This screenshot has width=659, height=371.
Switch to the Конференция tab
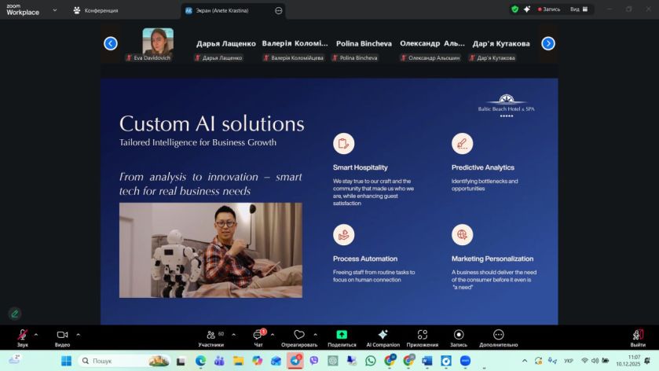[97, 10]
